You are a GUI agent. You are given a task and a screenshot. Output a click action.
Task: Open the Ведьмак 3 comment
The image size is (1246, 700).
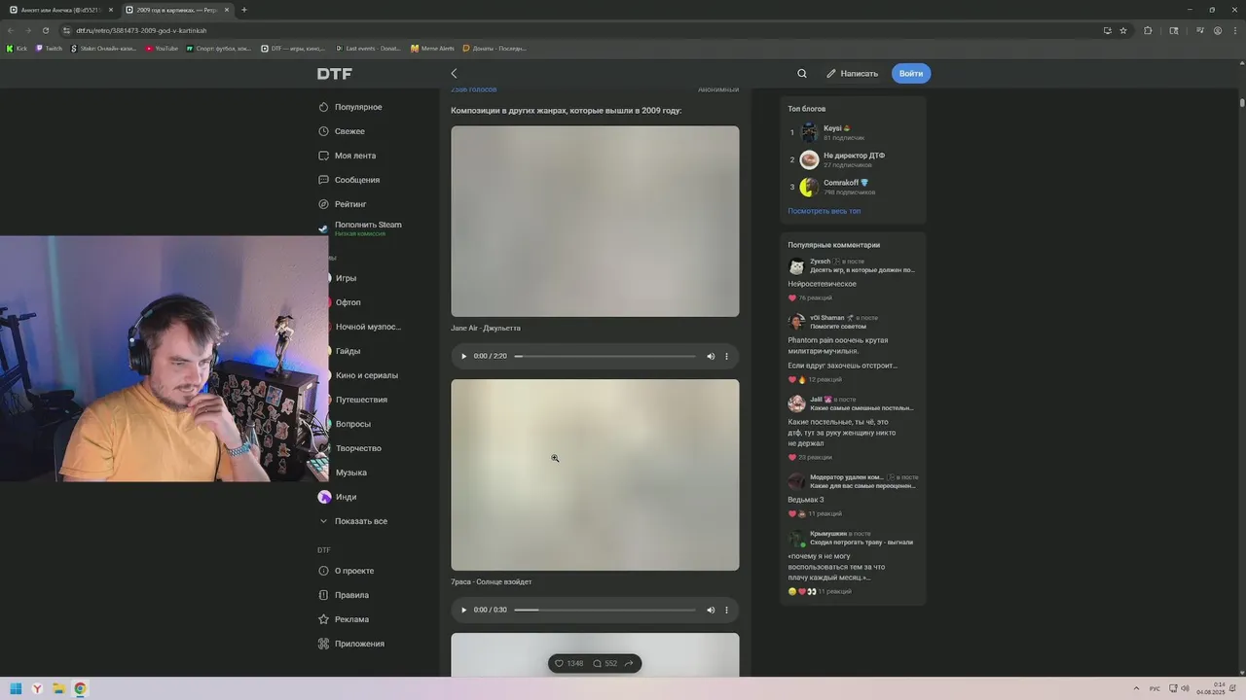point(805,500)
